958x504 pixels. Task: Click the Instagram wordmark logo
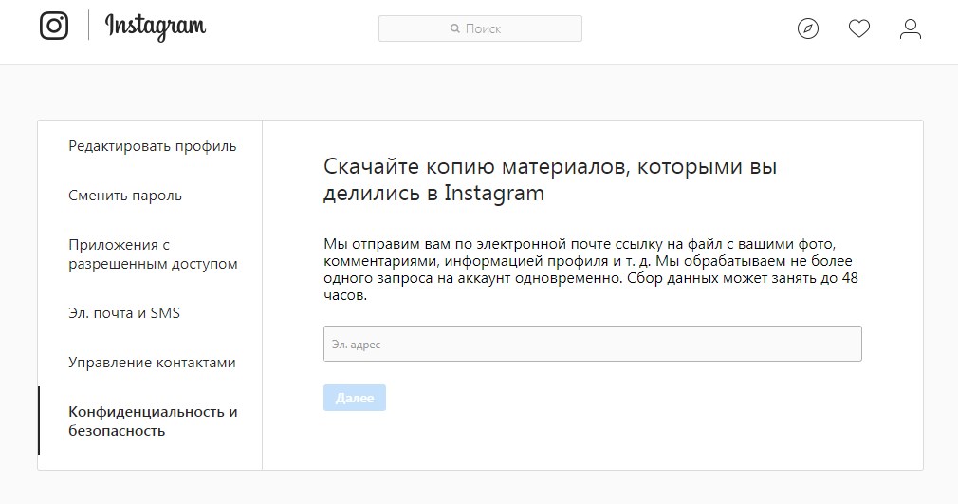tap(156, 28)
